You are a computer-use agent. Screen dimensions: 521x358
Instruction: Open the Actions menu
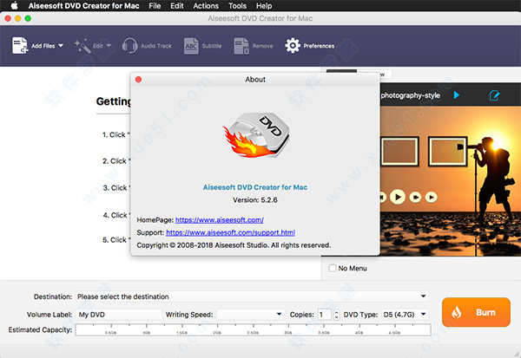point(206,6)
